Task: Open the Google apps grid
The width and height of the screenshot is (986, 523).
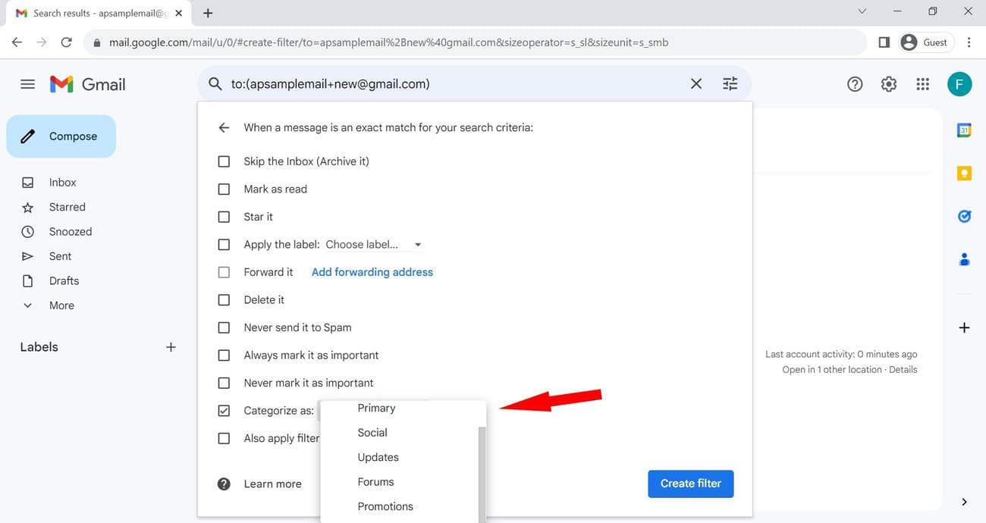Action: [922, 83]
